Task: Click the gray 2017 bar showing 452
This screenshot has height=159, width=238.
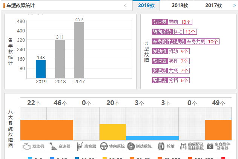Action: (x=79, y=50)
